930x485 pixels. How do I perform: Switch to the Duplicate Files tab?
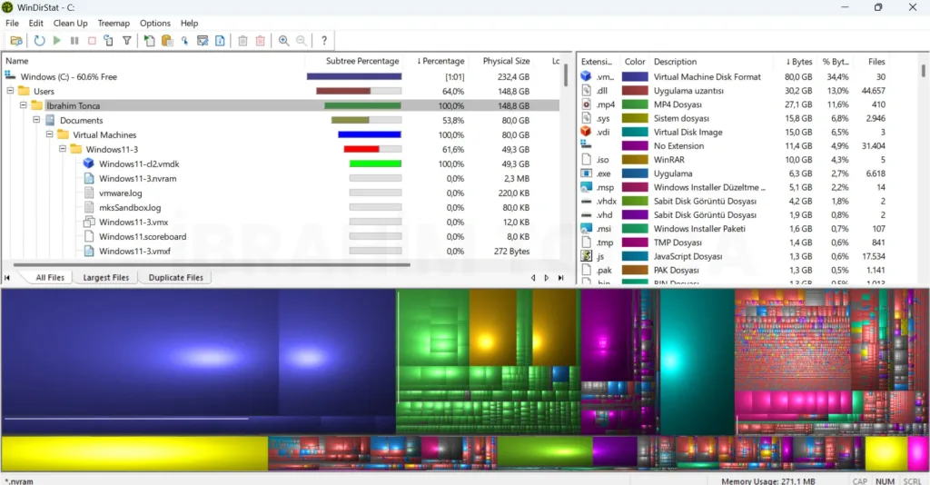(175, 277)
